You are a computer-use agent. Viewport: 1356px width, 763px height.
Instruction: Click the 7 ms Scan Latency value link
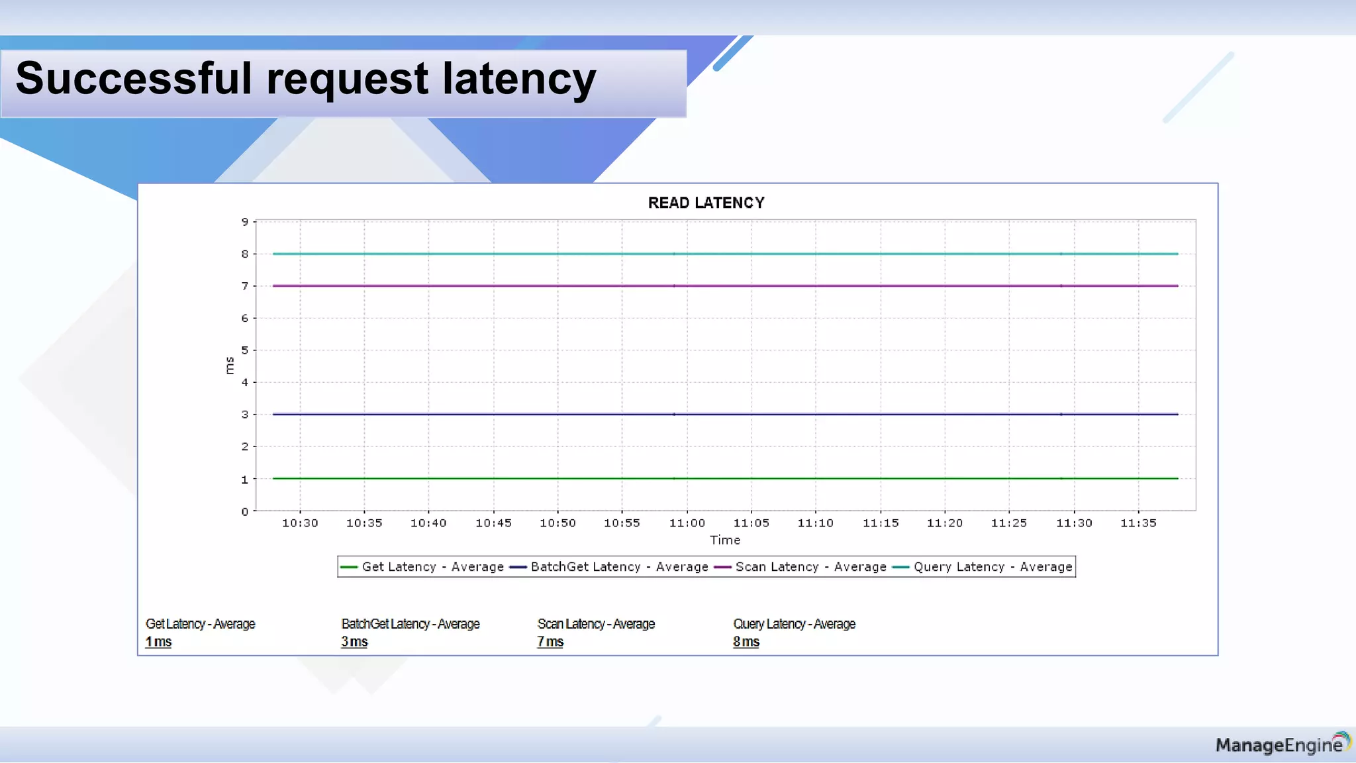pos(550,642)
